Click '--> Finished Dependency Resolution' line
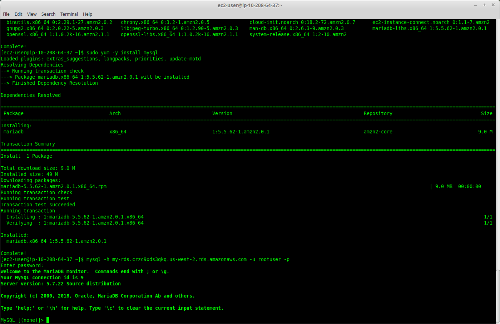500x324 pixels. click(x=49, y=83)
